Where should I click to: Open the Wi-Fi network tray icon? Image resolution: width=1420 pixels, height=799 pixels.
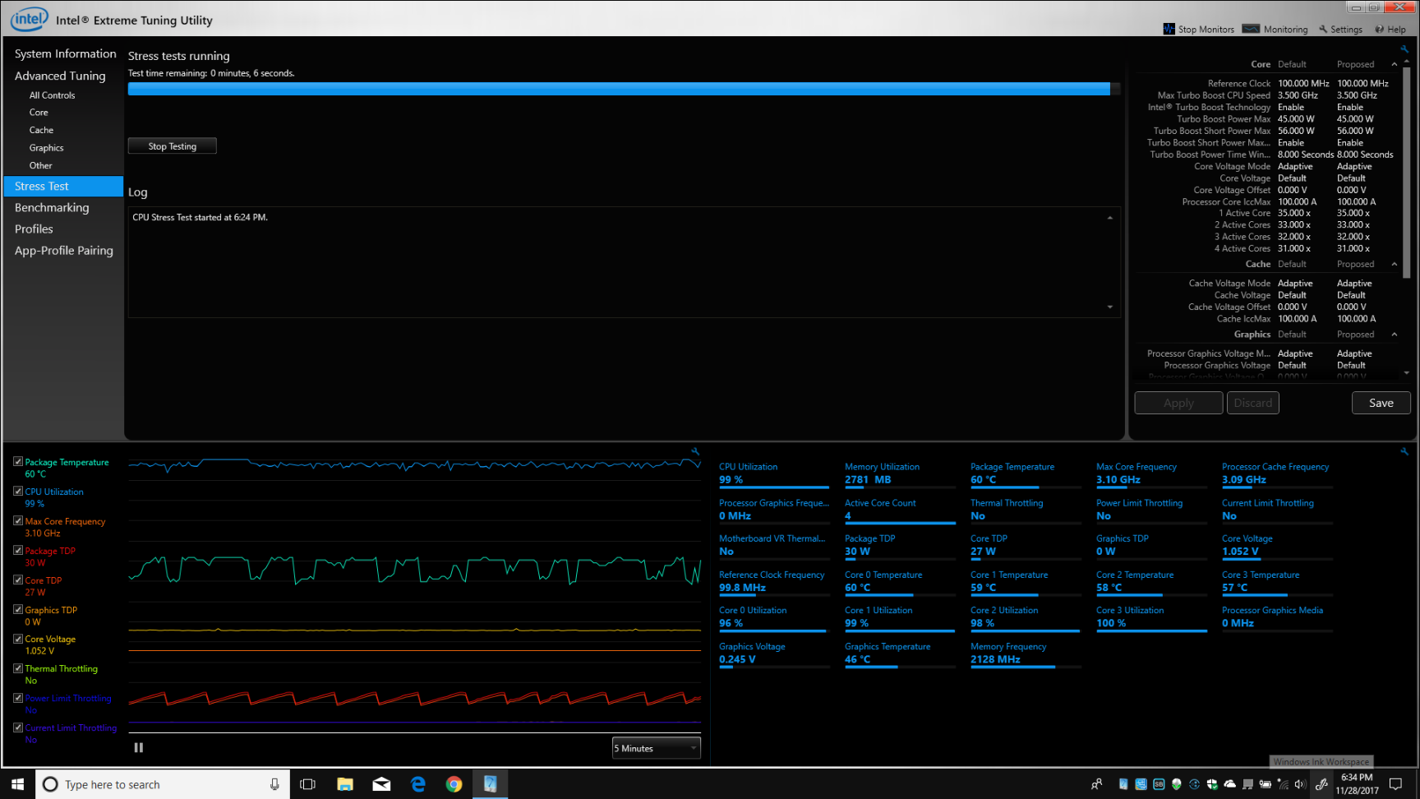[1283, 784]
